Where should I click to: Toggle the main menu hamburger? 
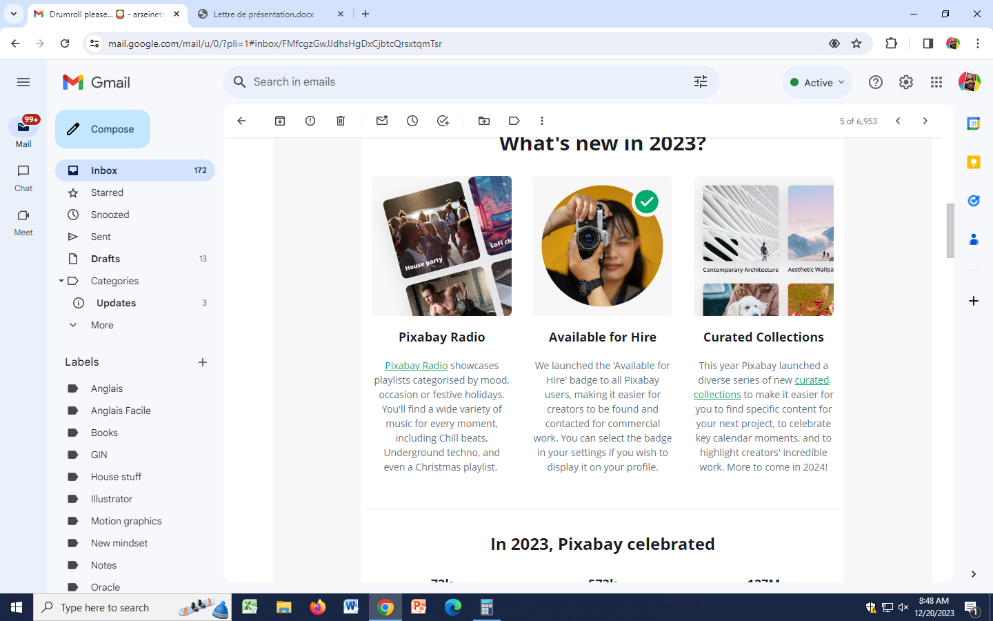point(23,82)
